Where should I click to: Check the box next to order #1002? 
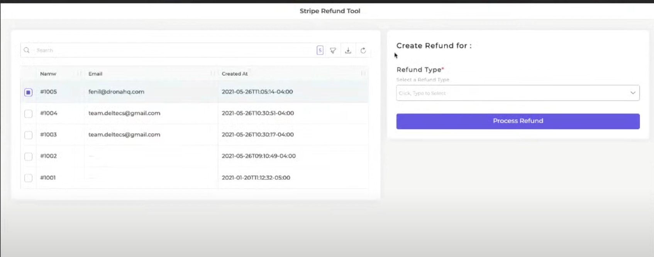pos(28,156)
